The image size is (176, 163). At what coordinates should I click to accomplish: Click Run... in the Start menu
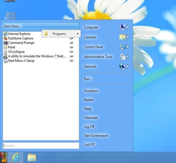pyautogui.click(x=87, y=79)
